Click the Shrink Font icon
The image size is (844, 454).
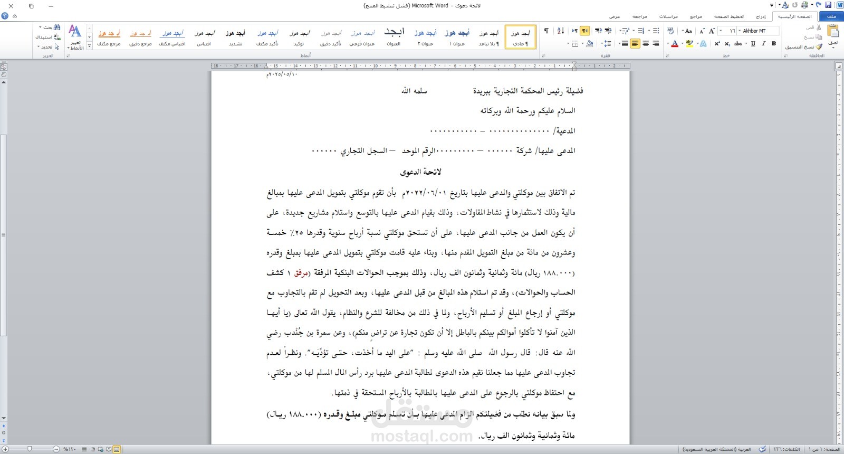click(702, 31)
